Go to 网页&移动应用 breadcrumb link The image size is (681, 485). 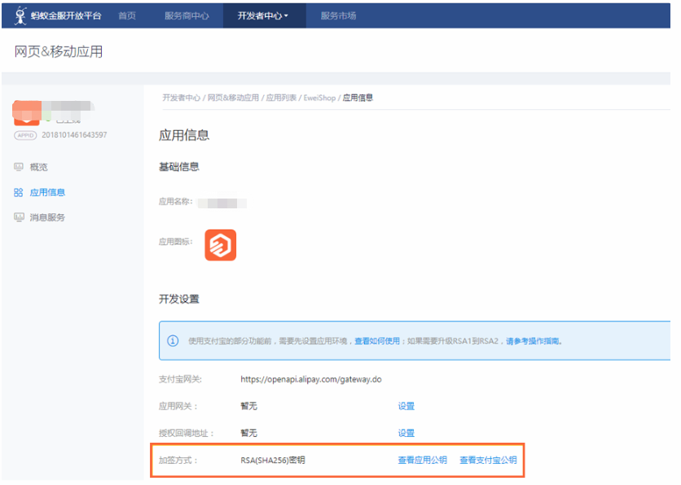pos(233,98)
